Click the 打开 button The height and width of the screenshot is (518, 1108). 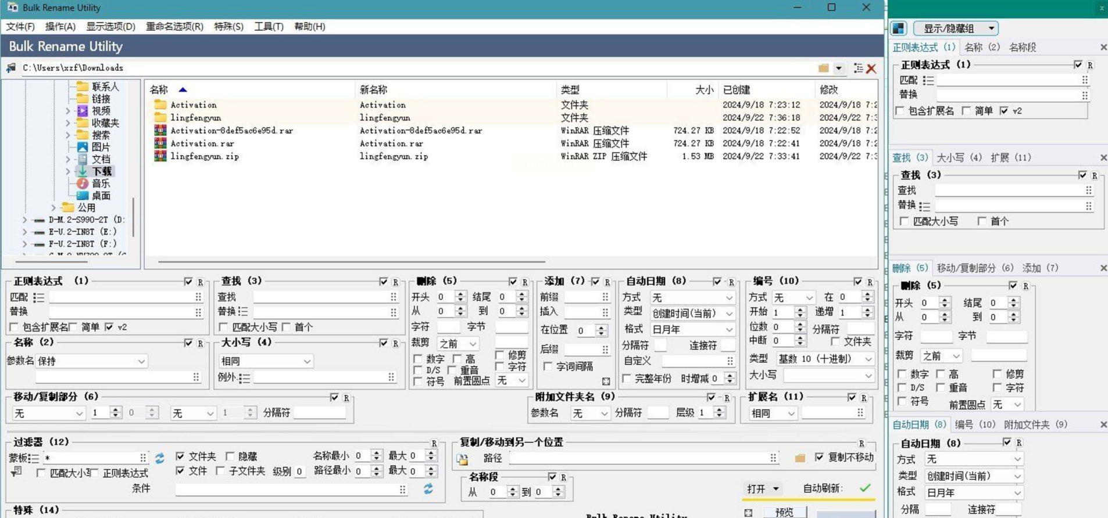pyautogui.click(x=762, y=488)
